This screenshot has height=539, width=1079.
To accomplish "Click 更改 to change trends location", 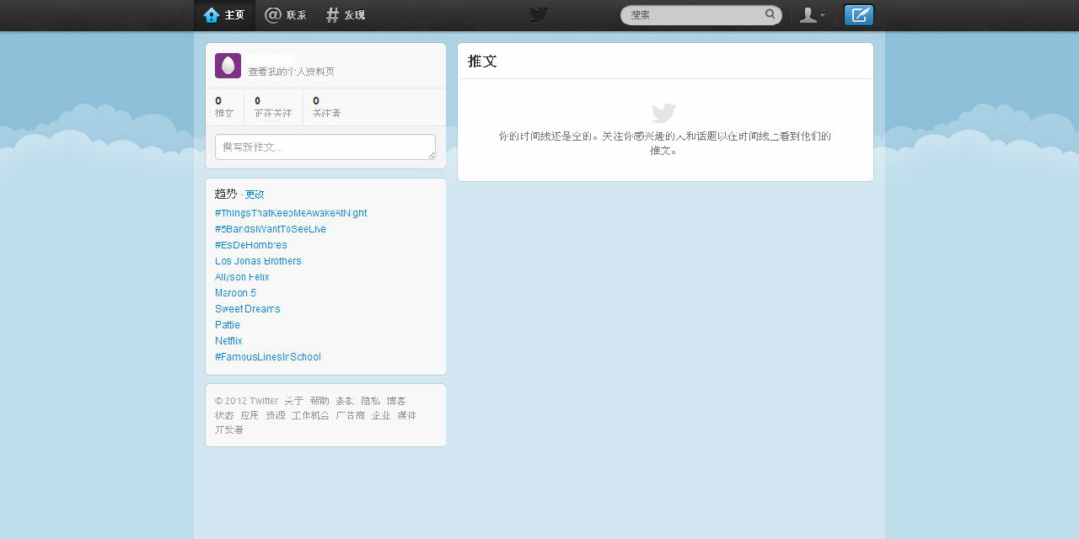I will (255, 195).
